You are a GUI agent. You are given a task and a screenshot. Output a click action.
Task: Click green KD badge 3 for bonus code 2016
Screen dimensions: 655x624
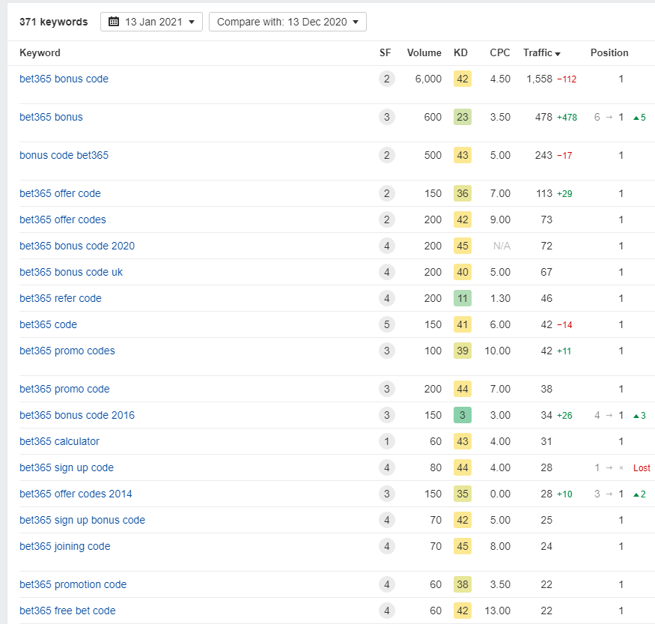click(x=462, y=415)
